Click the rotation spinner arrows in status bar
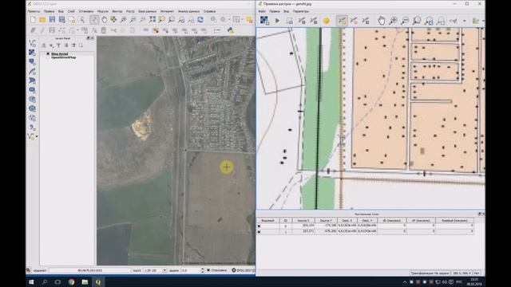Screen dimensions: 511x287 (202, 270)
